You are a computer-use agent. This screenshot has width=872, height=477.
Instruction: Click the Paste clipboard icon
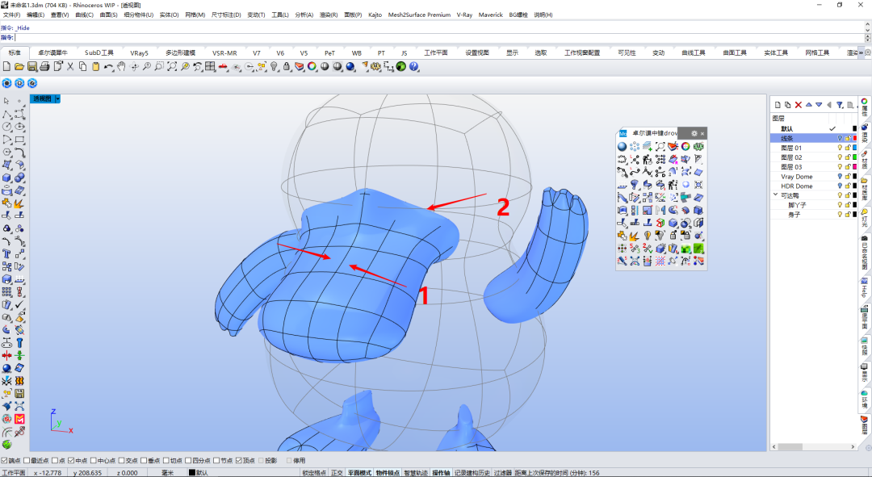tap(95, 66)
